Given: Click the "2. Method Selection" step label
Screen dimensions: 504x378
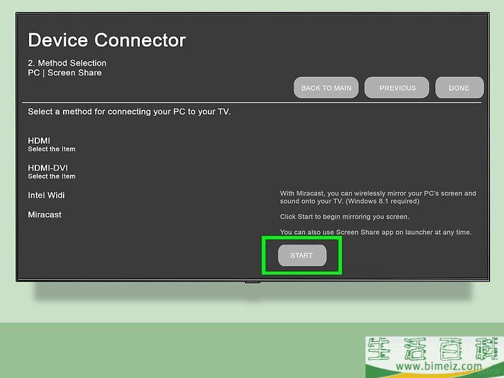Looking at the screenshot, I should click(67, 63).
